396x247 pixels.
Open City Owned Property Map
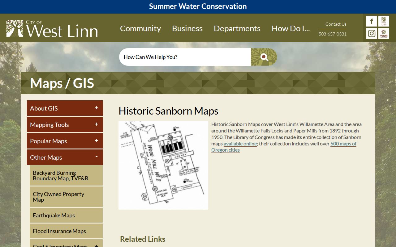click(x=66, y=197)
